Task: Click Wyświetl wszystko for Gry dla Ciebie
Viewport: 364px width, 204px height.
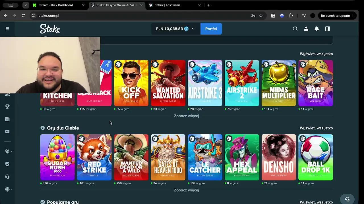Action: coord(316,128)
